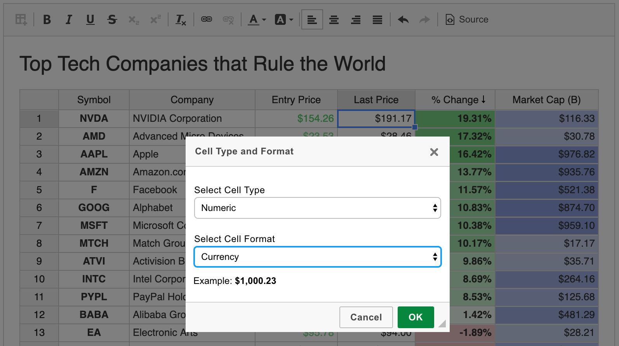Toggle bold formatting
This screenshot has width=619, height=346.
[47, 19]
